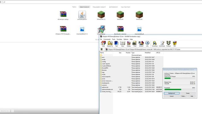202x114 pixels.
Task: Click the Mode... button in extraction dialog
Action: (x=183, y=96)
